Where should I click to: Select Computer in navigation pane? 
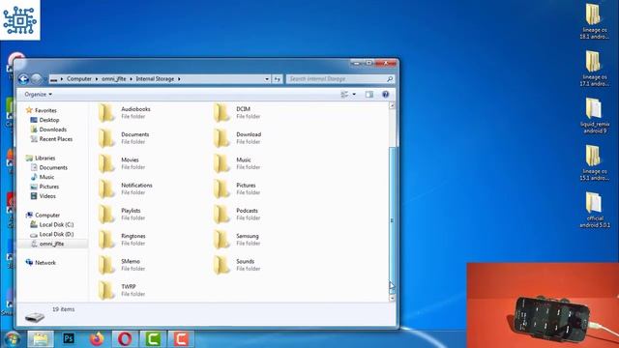click(43, 215)
